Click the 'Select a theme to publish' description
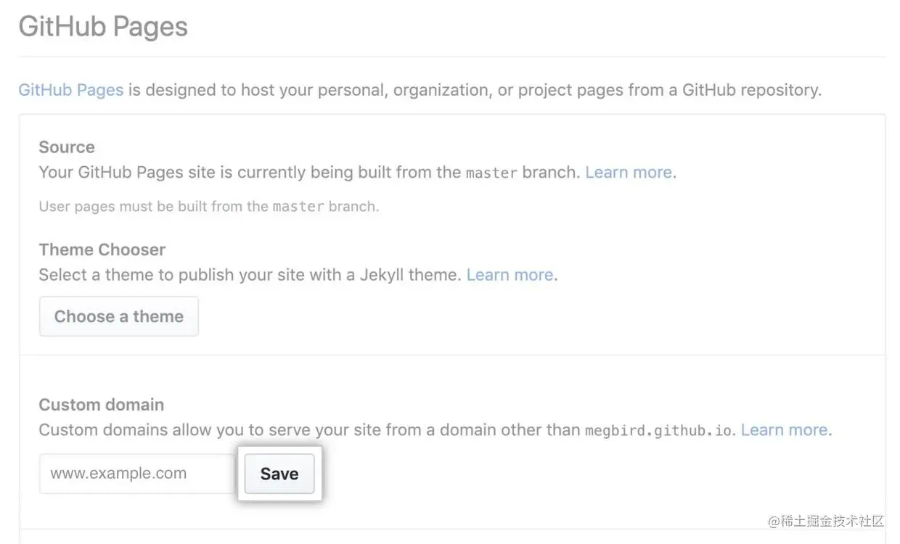Viewport: 900px width, 544px height. pos(249,275)
